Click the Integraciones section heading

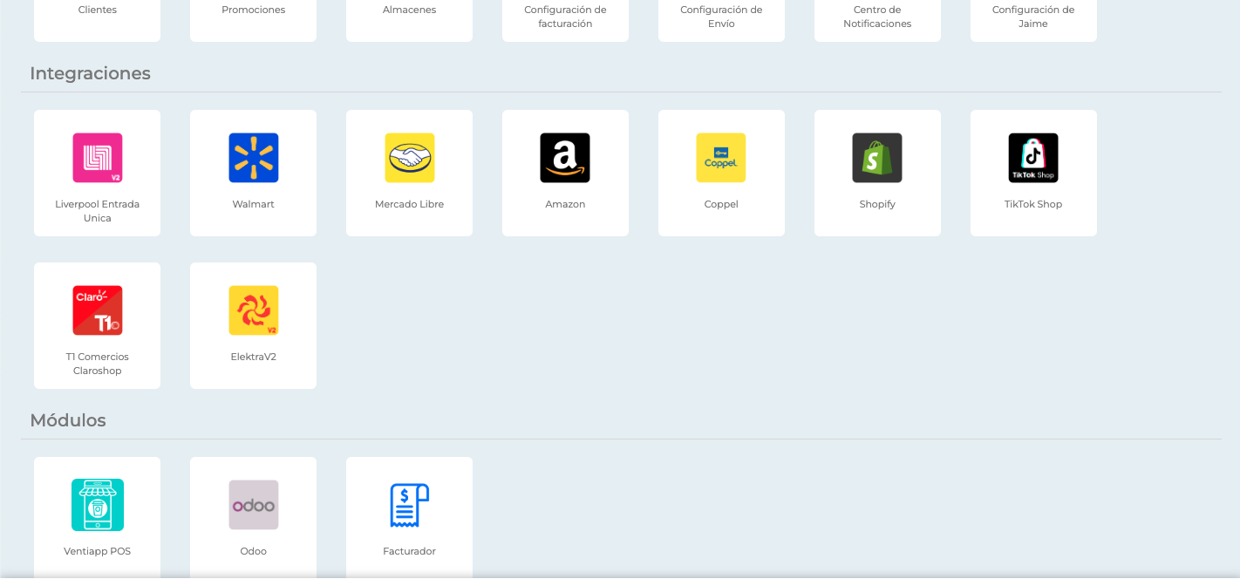pyautogui.click(x=90, y=73)
